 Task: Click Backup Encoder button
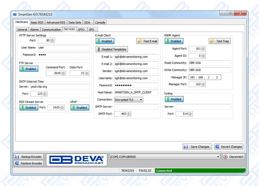pyautogui.click(x=29, y=157)
